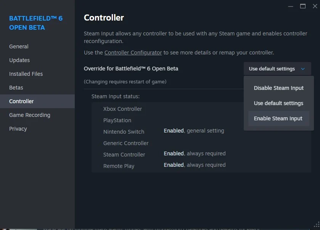This screenshot has height=230, width=320.
Task: Expand the Steam Input override dropdown chevron
Action: [x=303, y=69]
